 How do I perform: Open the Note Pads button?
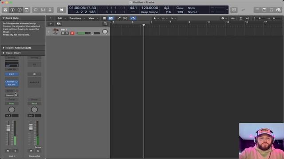coord(264,10)
